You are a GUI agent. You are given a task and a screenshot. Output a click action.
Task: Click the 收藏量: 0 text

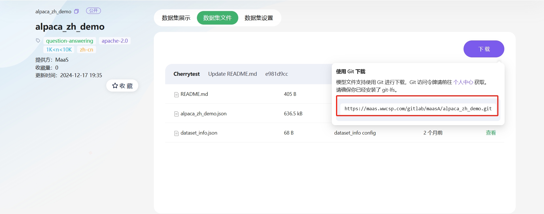coord(47,68)
